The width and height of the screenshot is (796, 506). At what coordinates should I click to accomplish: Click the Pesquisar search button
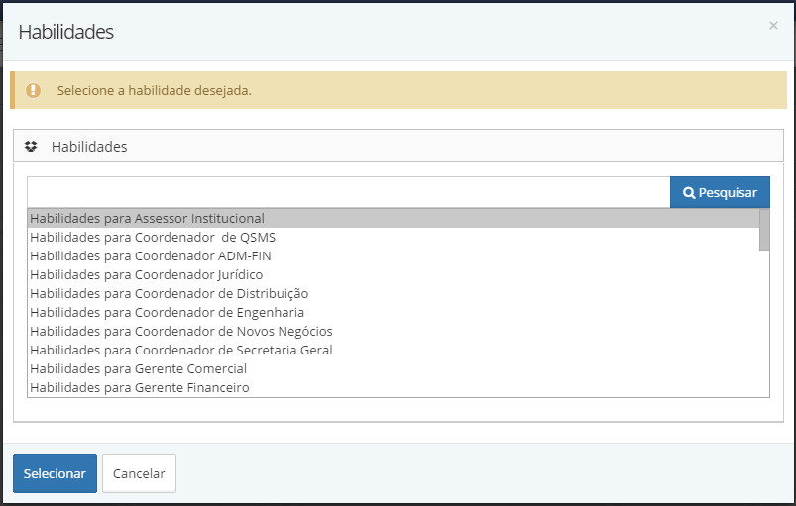tap(720, 192)
